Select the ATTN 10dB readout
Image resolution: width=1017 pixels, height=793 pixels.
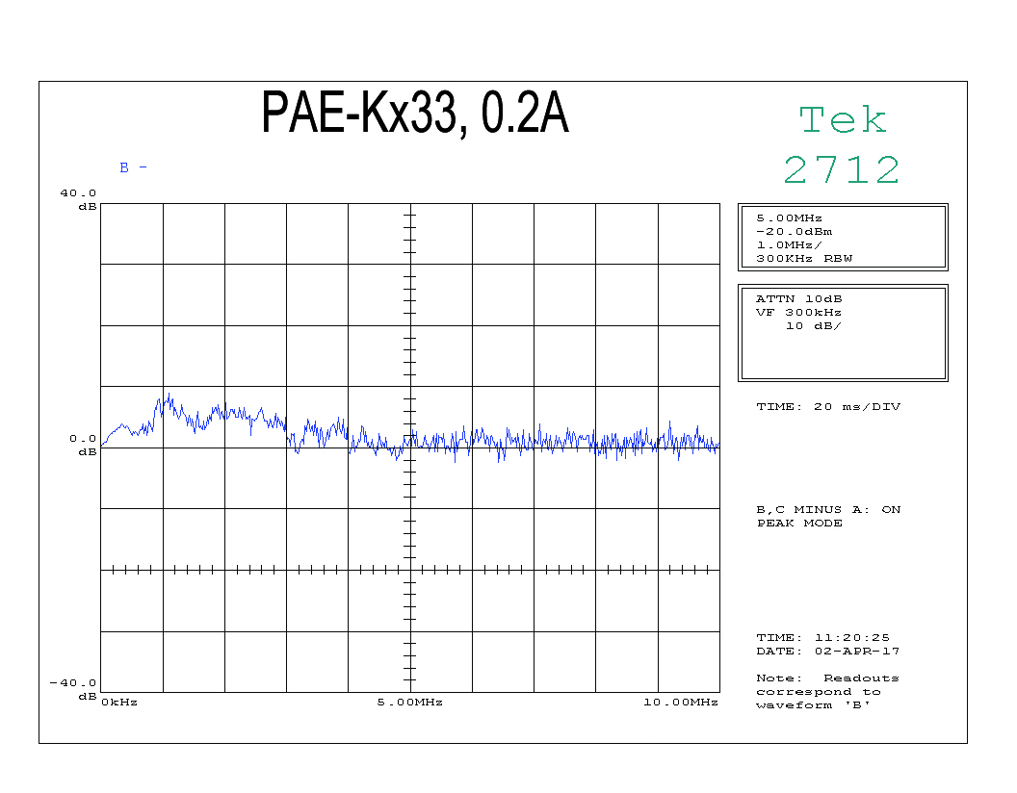click(798, 299)
